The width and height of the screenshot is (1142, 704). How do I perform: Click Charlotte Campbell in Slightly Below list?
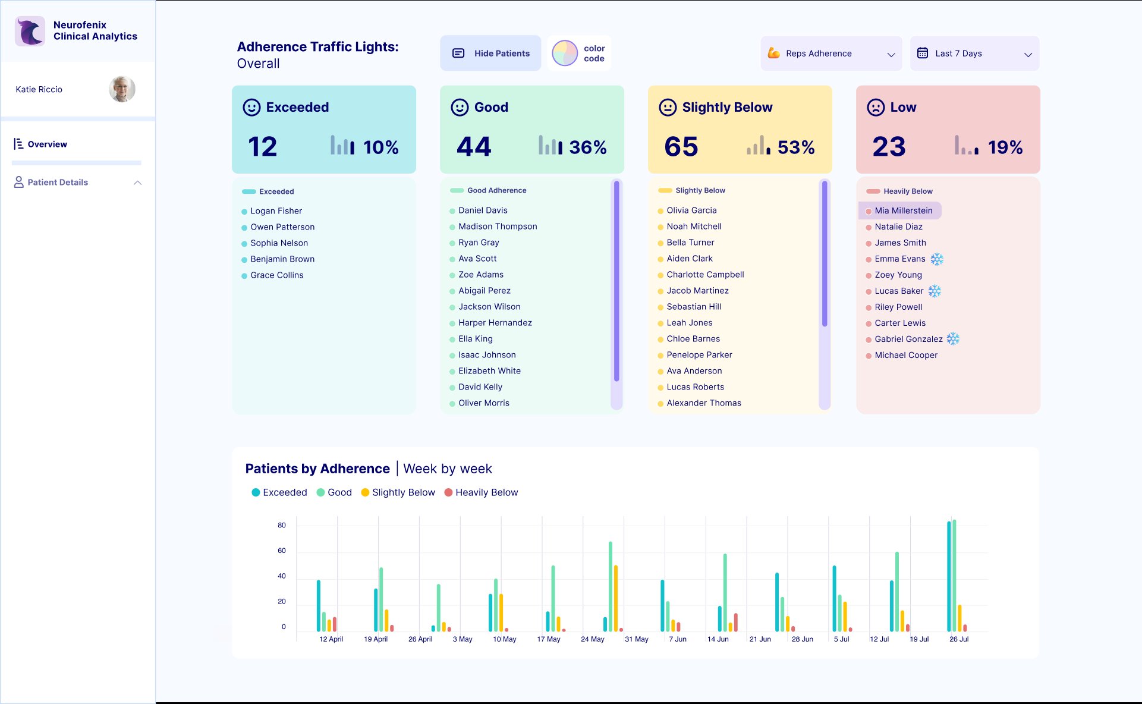[705, 275]
